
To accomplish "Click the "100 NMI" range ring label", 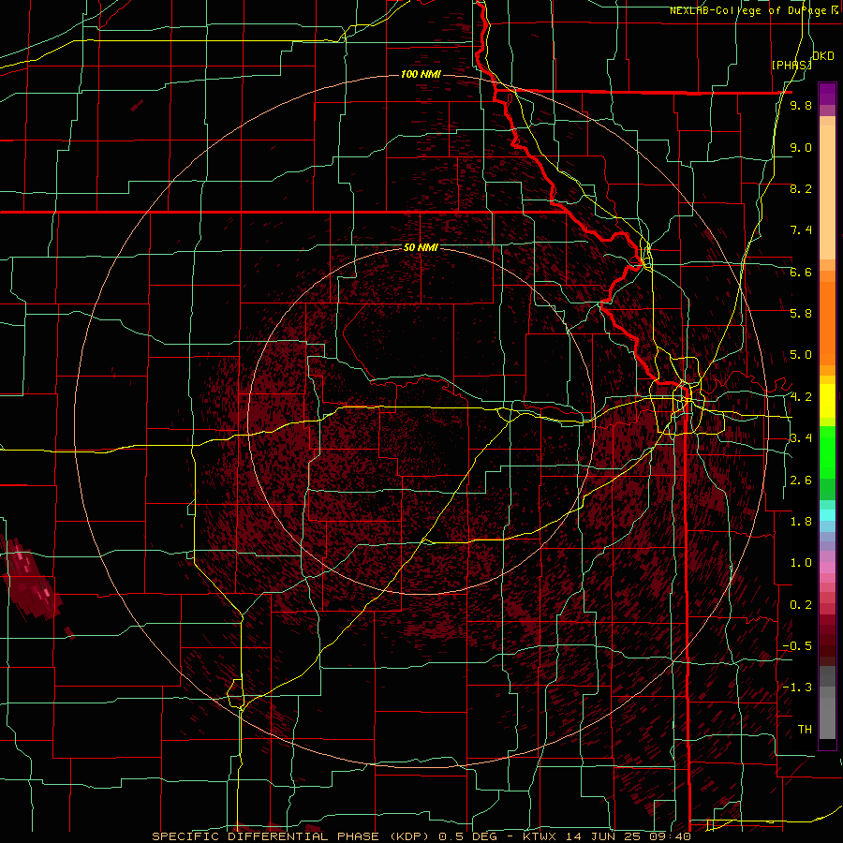I will click(x=421, y=74).
